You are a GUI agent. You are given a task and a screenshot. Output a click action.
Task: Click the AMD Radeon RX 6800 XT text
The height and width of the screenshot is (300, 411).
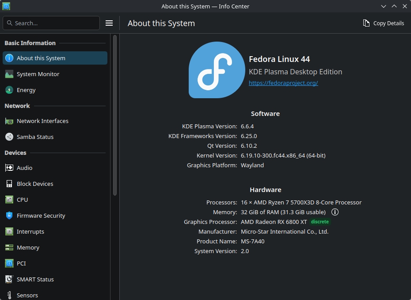pyautogui.click(x=274, y=222)
